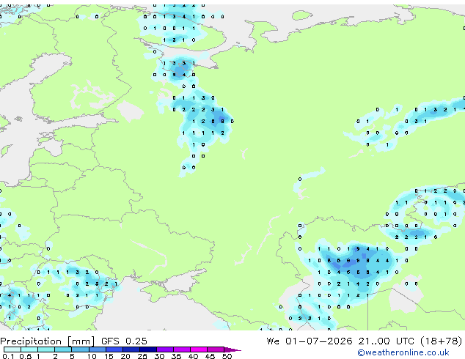Click the 'We' weekday abbreviation in the header
The width and height of the screenshot is (465, 359).
273,341
